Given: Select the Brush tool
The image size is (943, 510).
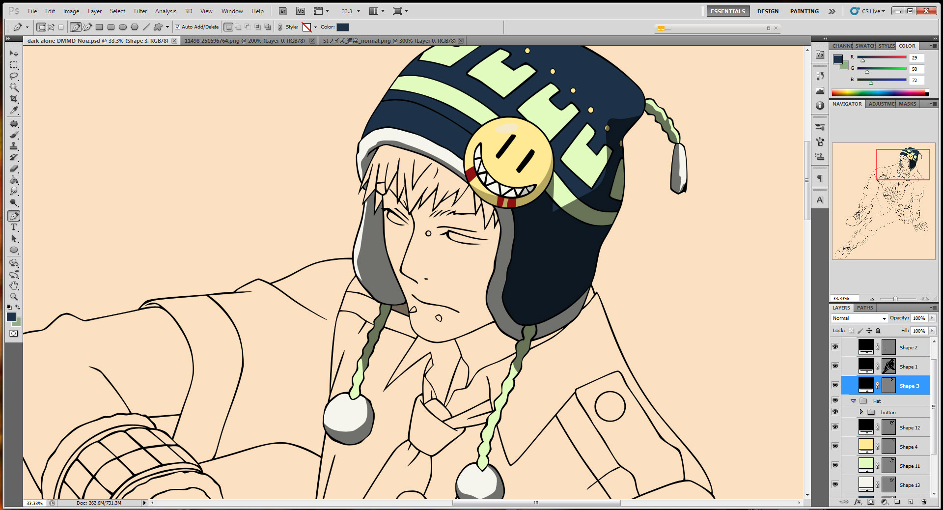Looking at the screenshot, I should 14,135.
